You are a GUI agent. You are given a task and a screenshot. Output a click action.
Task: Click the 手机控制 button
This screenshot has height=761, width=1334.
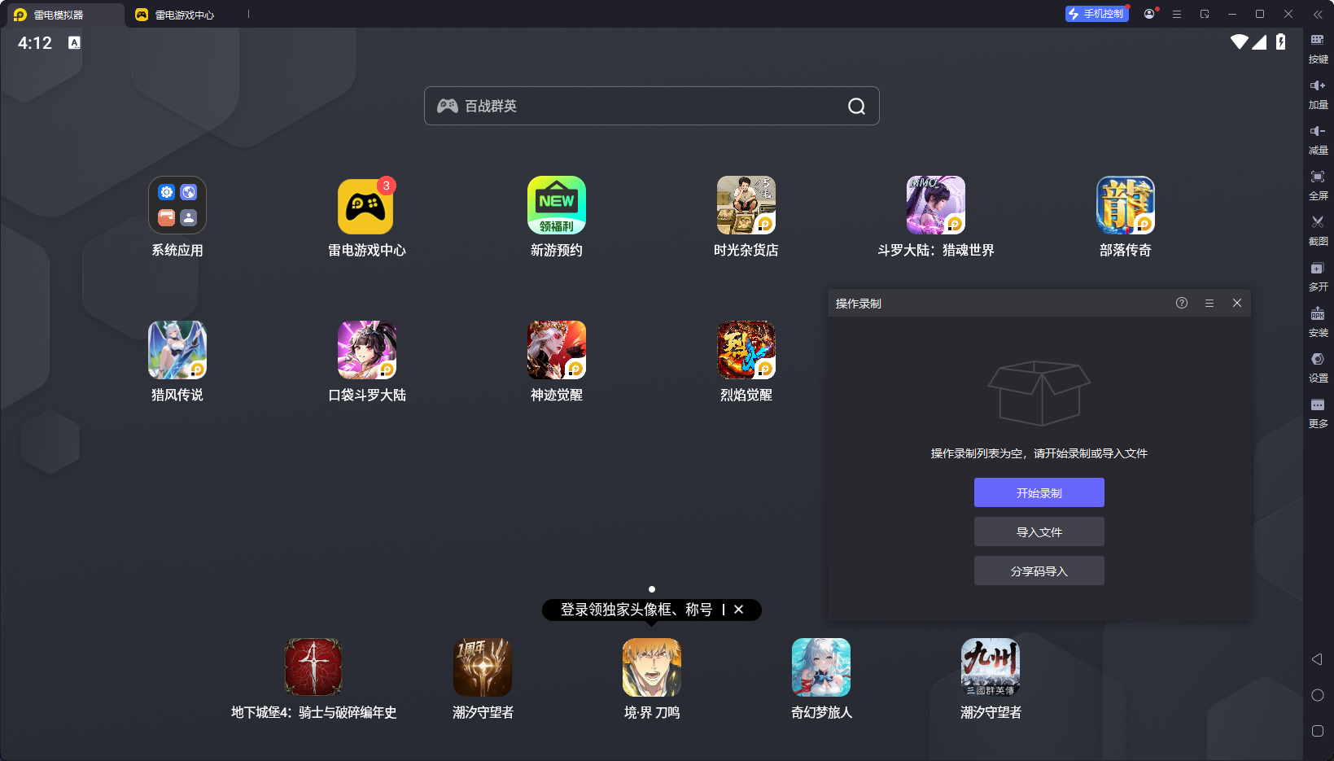(x=1097, y=14)
